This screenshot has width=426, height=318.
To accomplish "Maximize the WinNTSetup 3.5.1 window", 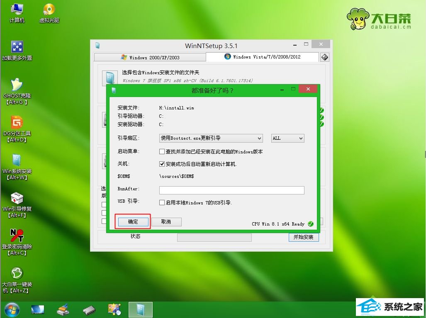I will click(x=306, y=44).
